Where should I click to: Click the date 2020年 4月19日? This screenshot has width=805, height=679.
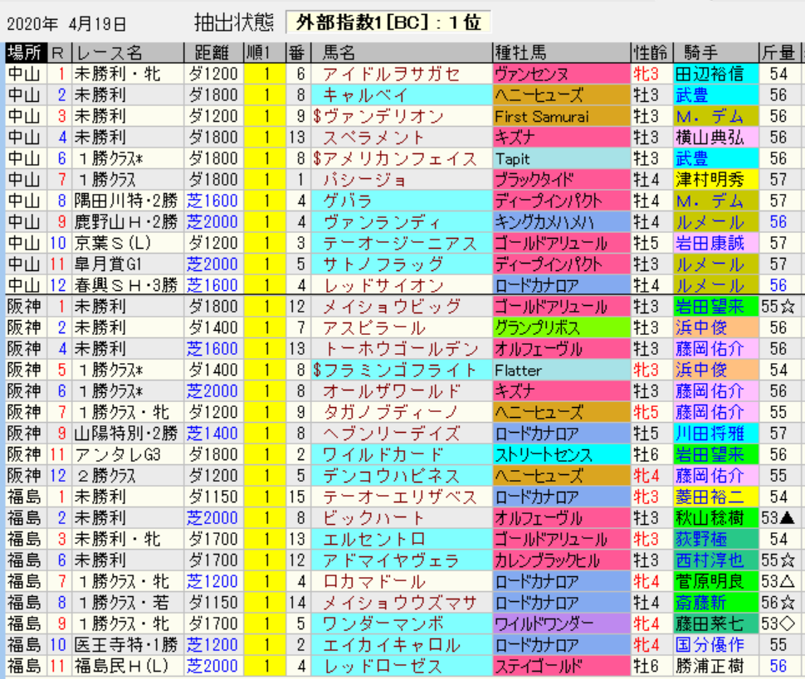coord(67,22)
